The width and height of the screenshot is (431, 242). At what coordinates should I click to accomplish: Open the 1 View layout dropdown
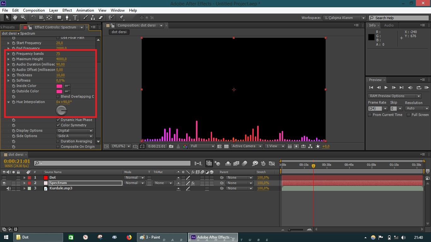click(x=275, y=146)
